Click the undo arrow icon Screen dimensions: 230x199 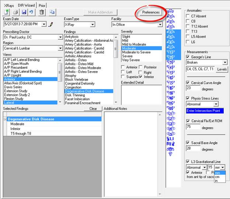32,13
